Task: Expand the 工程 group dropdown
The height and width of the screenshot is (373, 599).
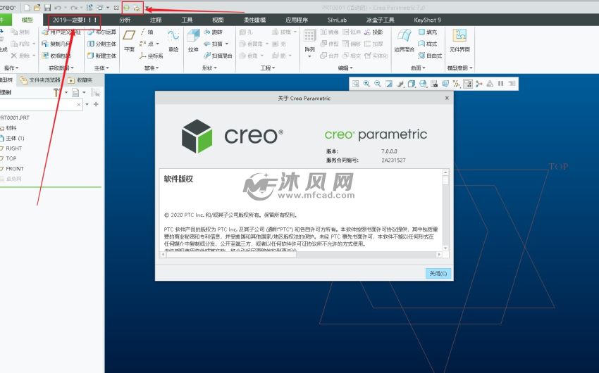Action: [268, 68]
